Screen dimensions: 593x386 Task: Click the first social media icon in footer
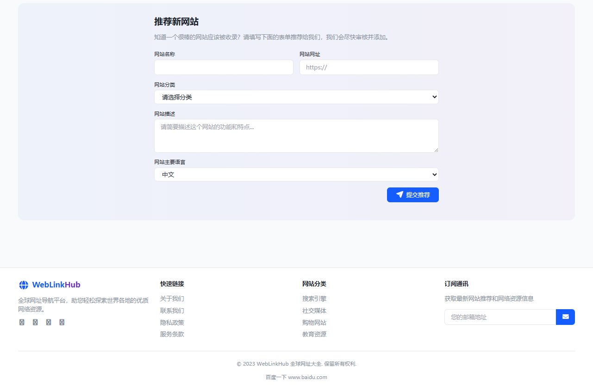(22, 322)
